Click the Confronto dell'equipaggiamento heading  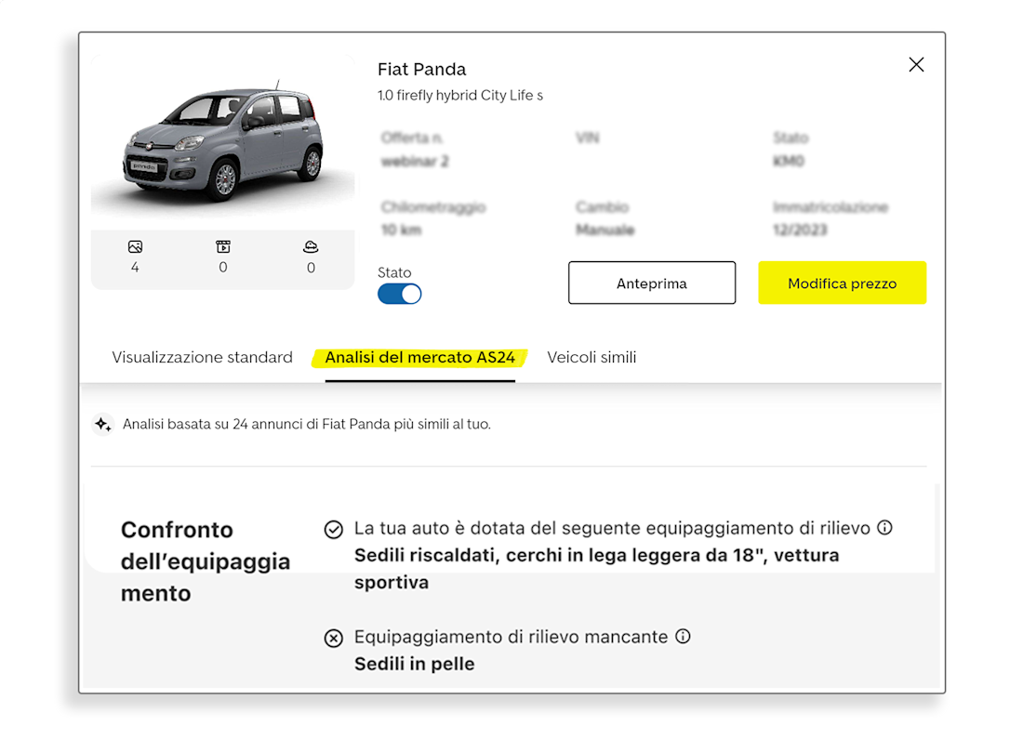tap(206, 561)
